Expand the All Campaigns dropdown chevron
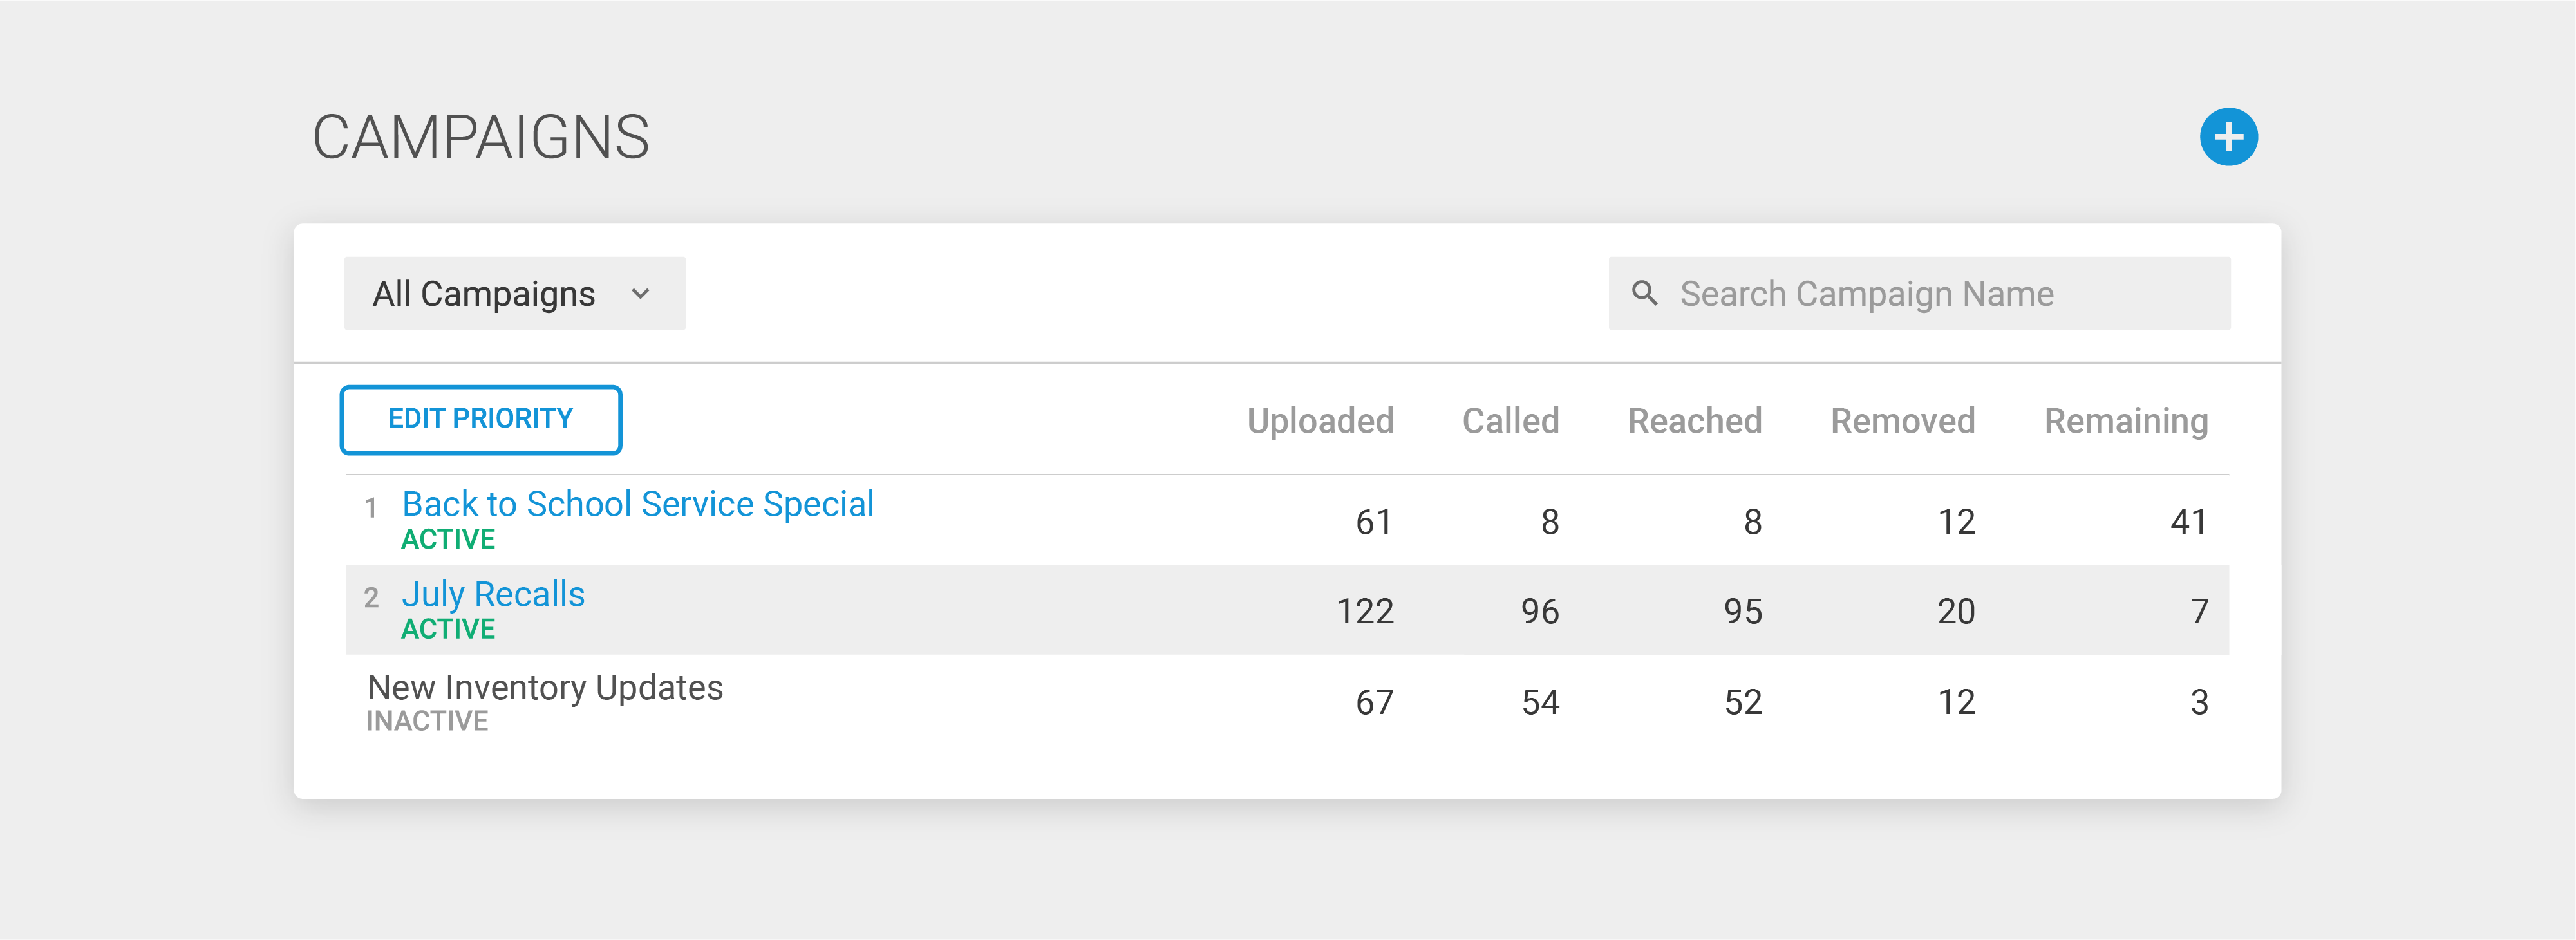The height and width of the screenshot is (940, 2576). click(x=641, y=294)
